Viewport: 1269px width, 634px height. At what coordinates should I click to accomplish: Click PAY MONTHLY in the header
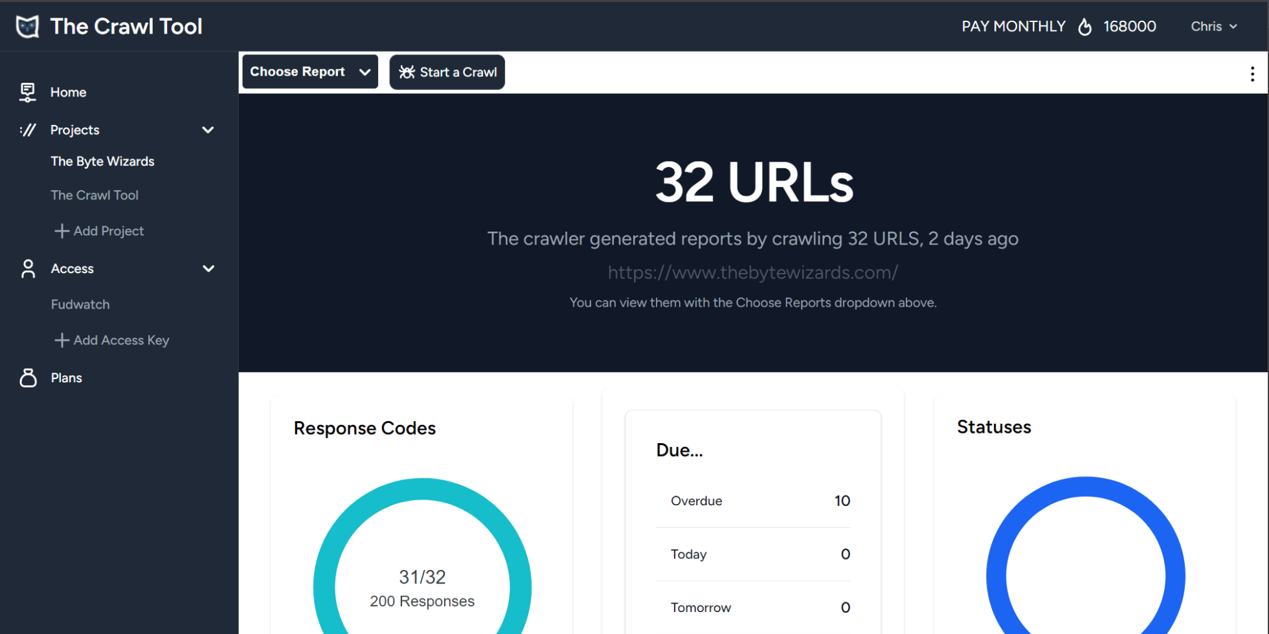click(x=1013, y=26)
